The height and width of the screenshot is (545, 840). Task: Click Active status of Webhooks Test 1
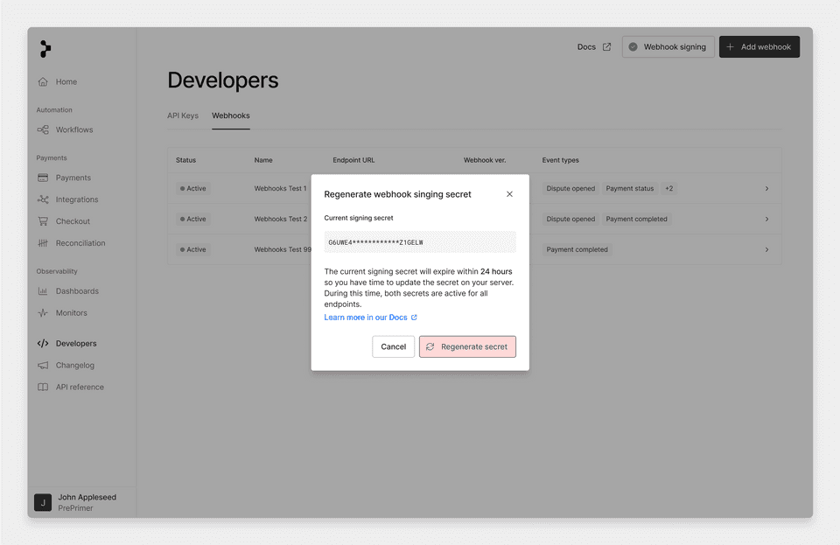point(192,188)
